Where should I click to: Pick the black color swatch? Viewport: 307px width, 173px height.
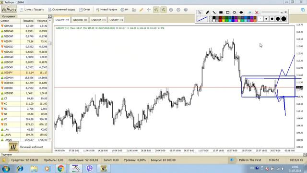tap(214, 17)
